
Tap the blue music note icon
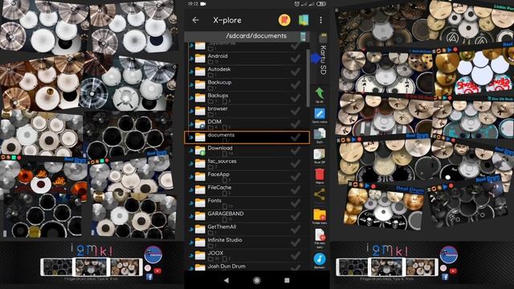point(320,259)
